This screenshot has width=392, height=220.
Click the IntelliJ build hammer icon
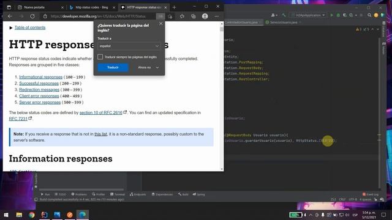(x=284, y=15)
